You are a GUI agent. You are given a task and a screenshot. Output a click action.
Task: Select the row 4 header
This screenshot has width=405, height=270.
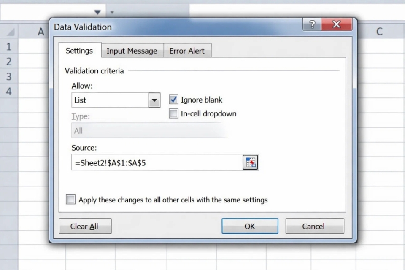tap(9, 92)
